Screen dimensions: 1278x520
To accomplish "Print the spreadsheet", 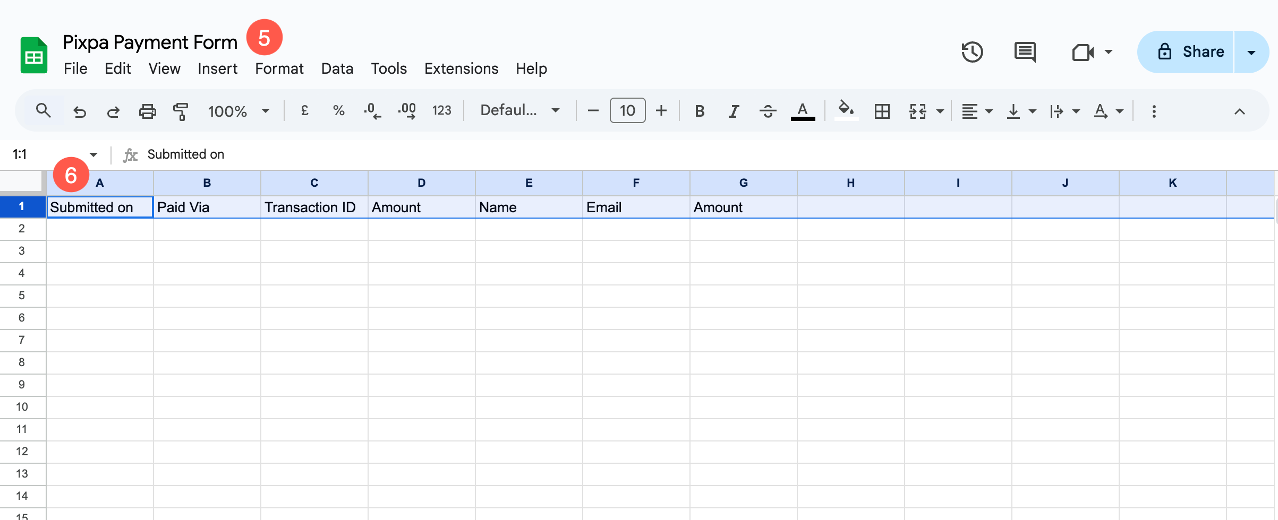I will 147,111.
